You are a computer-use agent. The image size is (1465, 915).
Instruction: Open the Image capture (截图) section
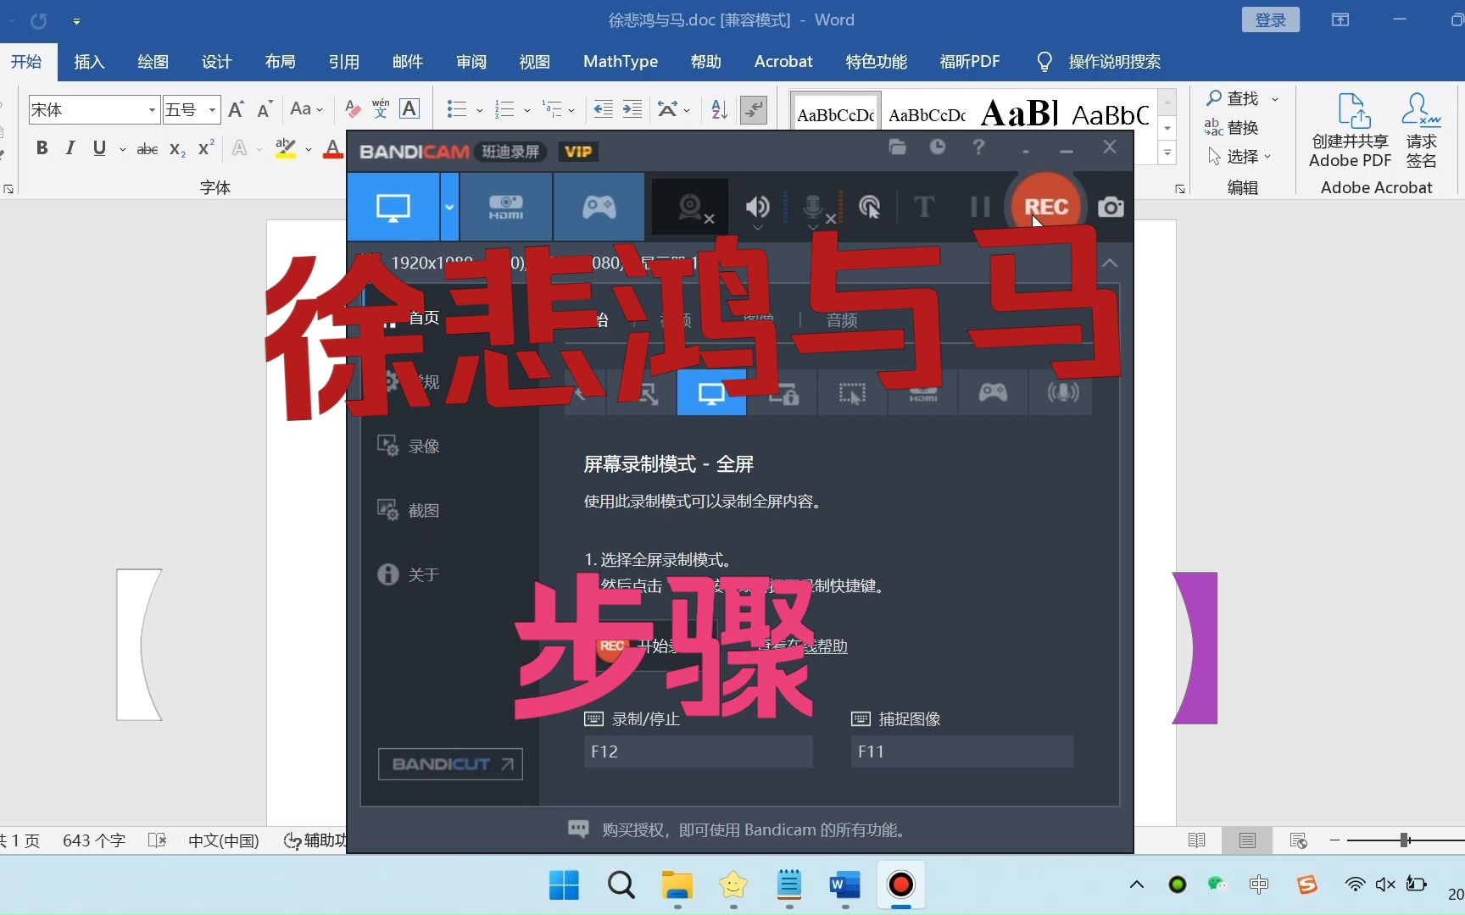click(x=409, y=511)
